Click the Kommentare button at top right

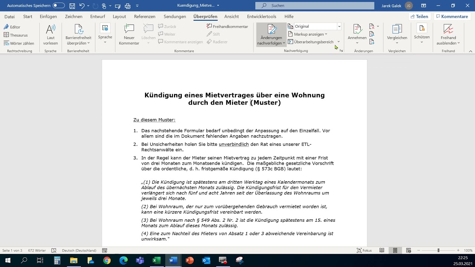[452, 16]
